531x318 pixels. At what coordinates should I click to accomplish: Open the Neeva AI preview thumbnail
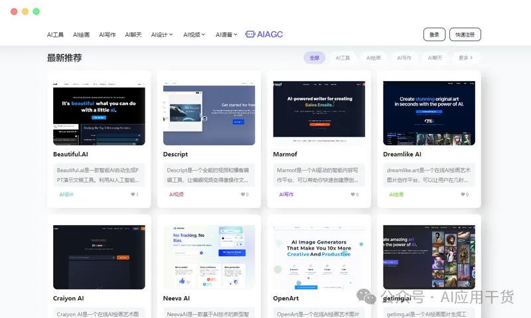[x=209, y=257]
